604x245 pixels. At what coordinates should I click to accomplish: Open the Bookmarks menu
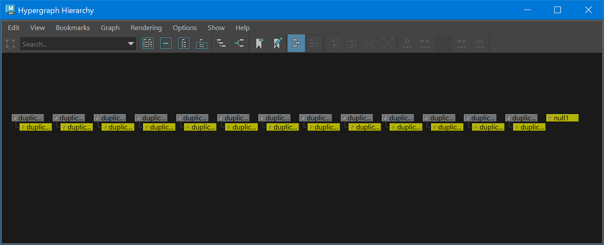(73, 28)
